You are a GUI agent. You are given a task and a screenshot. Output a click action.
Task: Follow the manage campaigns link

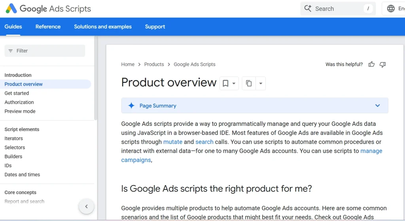click(371, 151)
